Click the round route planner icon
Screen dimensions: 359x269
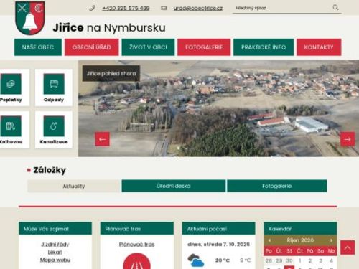click(x=137, y=261)
